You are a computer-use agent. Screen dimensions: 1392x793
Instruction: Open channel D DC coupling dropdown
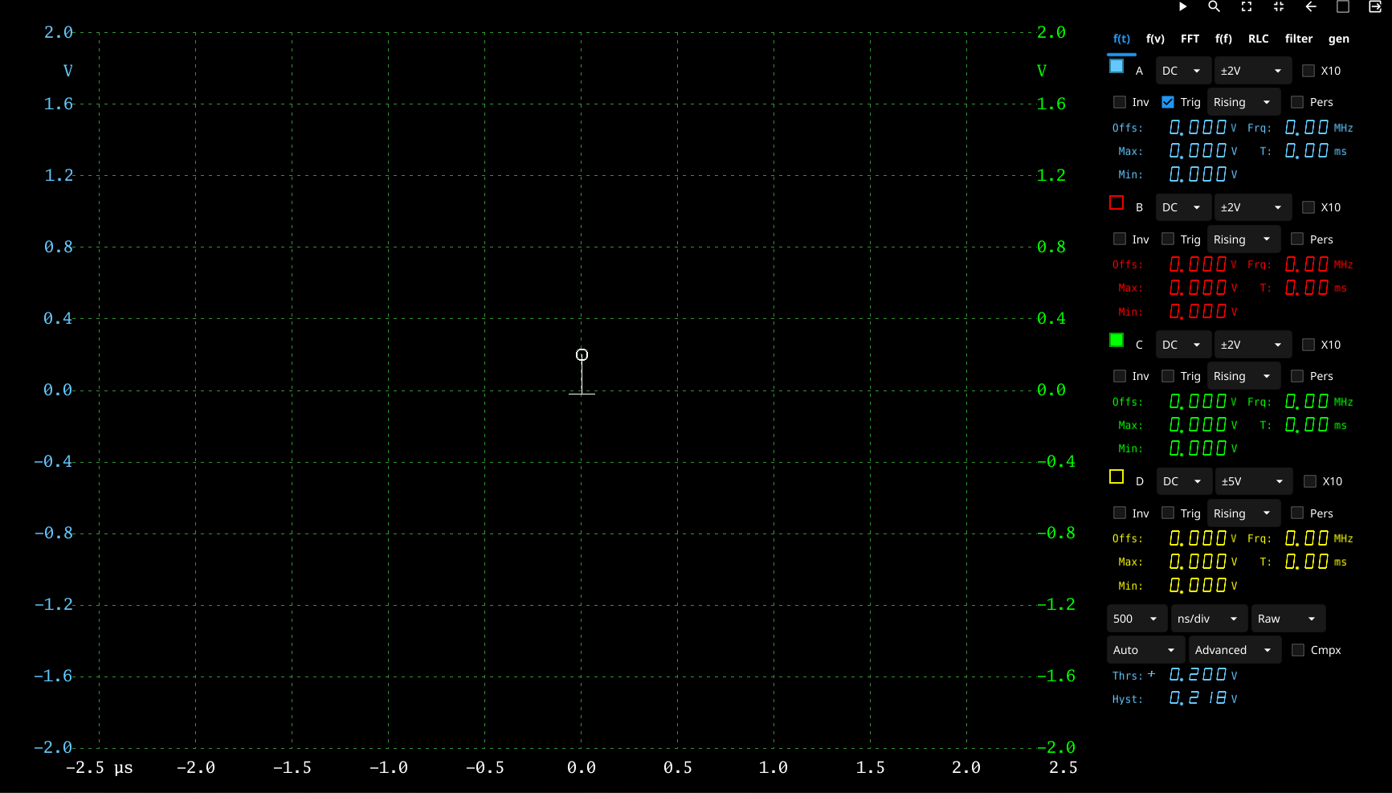[1183, 481]
